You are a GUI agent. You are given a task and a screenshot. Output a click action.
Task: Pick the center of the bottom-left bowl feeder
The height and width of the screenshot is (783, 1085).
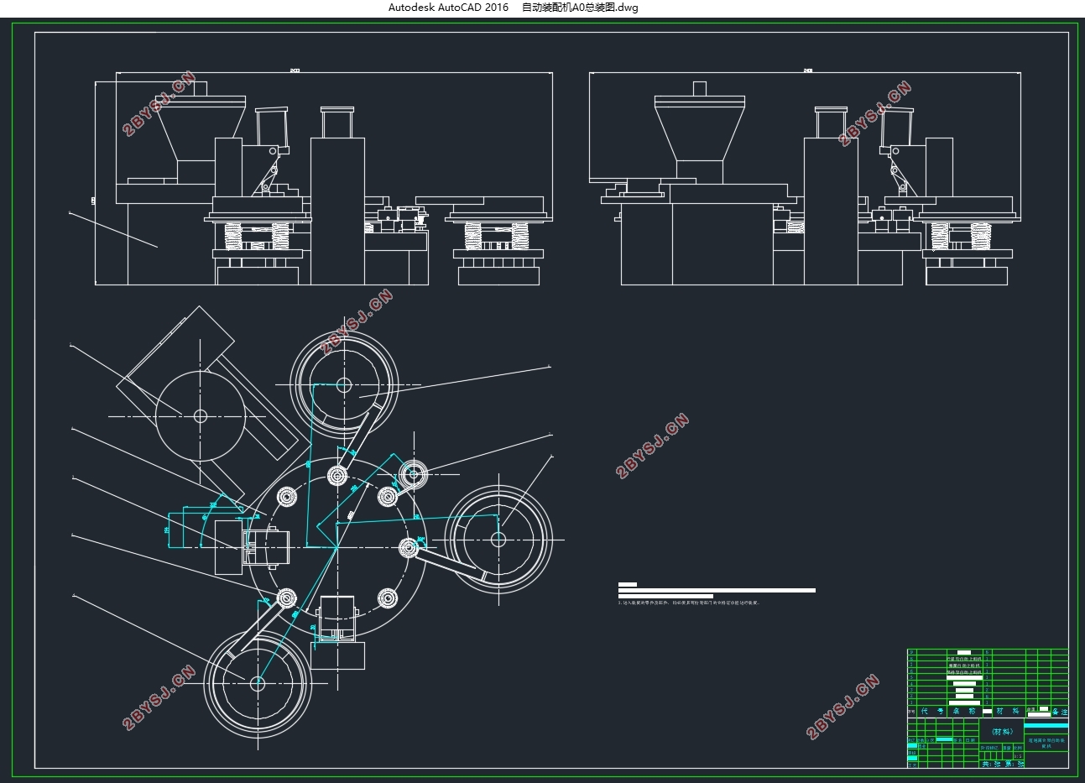[x=257, y=684]
